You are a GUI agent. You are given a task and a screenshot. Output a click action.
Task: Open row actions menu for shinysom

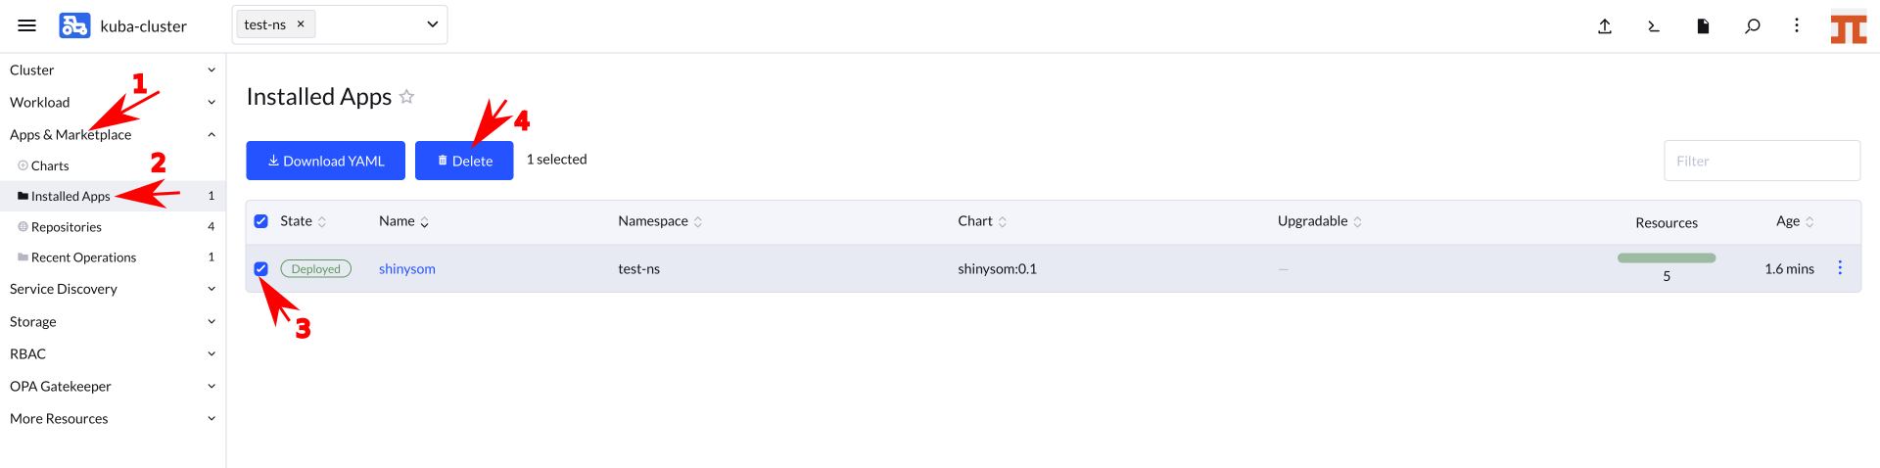[x=1840, y=268]
